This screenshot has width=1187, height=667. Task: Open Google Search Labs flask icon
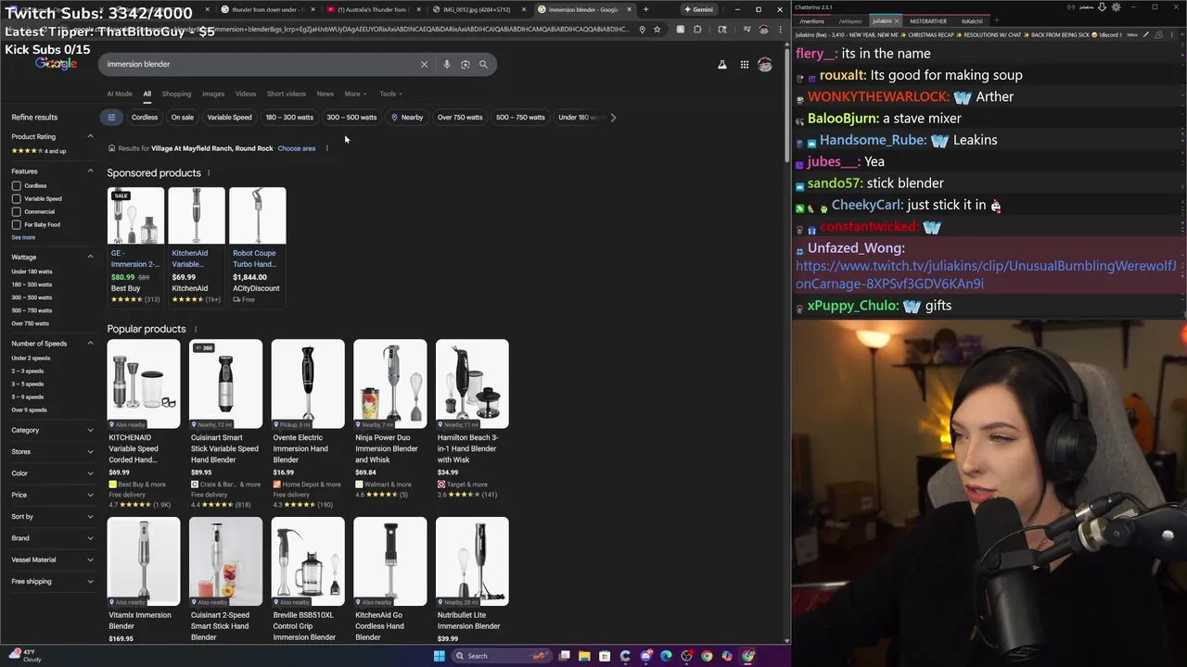[722, 64]
